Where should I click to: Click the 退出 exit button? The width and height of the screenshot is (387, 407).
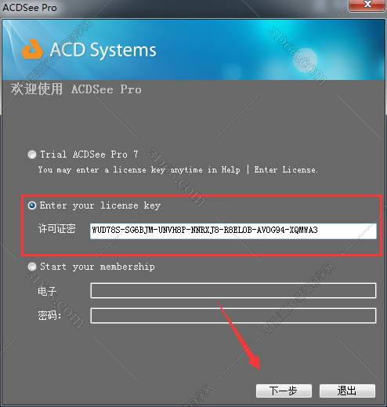tap(347, 391)
